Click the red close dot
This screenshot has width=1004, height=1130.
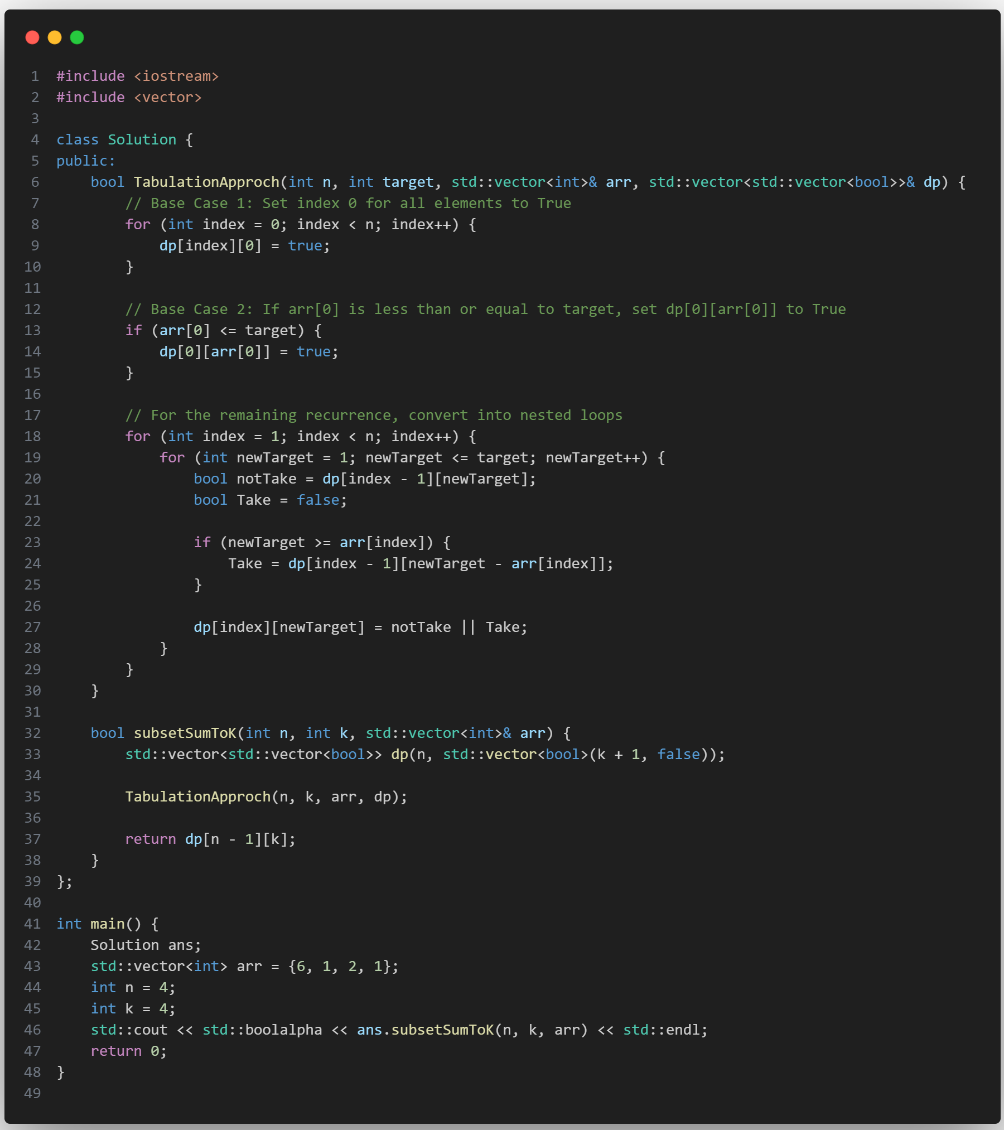[32, 37]
